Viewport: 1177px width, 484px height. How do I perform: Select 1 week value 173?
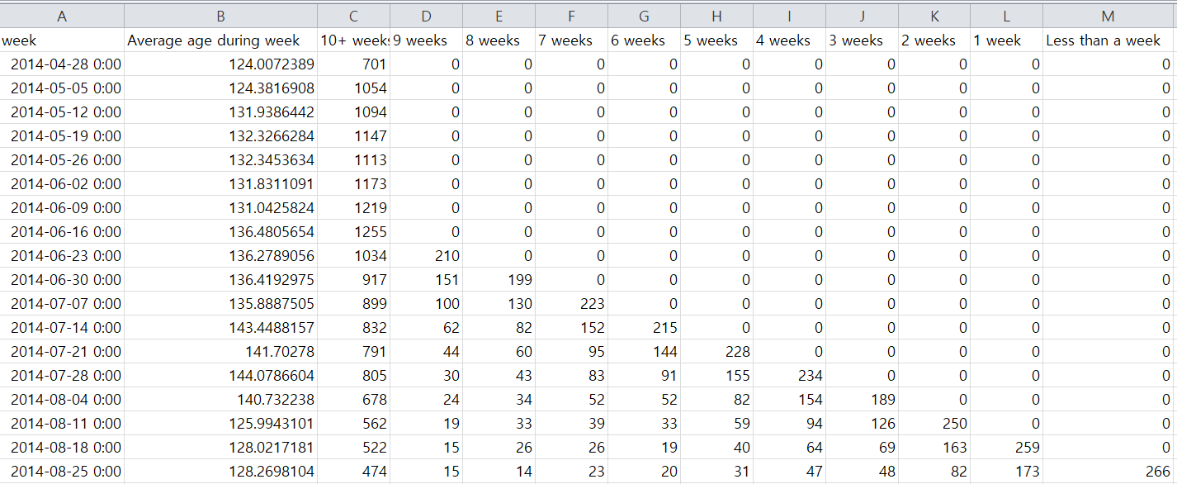(x=1006, y=471)
